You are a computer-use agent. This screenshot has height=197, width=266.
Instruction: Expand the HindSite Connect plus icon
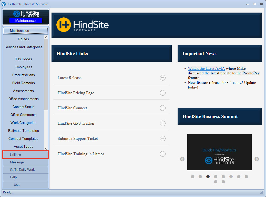[x=163, y=108]
